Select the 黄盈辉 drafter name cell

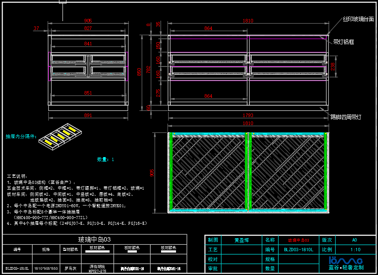click(241, 240)
